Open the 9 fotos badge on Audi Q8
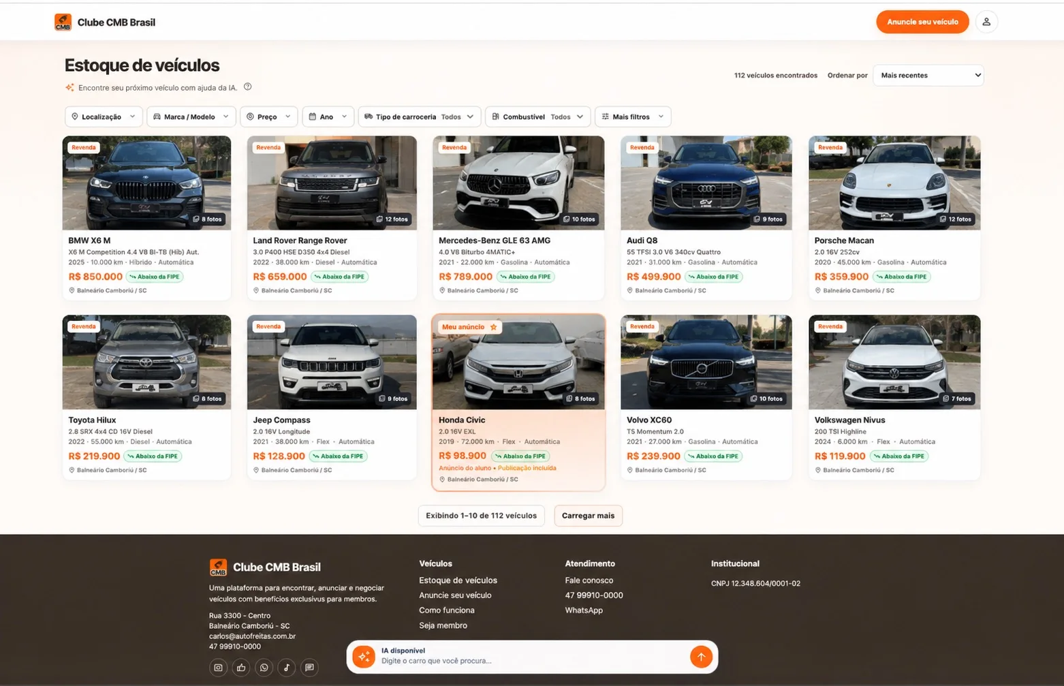The width and height of the screenshot is (1064, 686). click(768, 219)
